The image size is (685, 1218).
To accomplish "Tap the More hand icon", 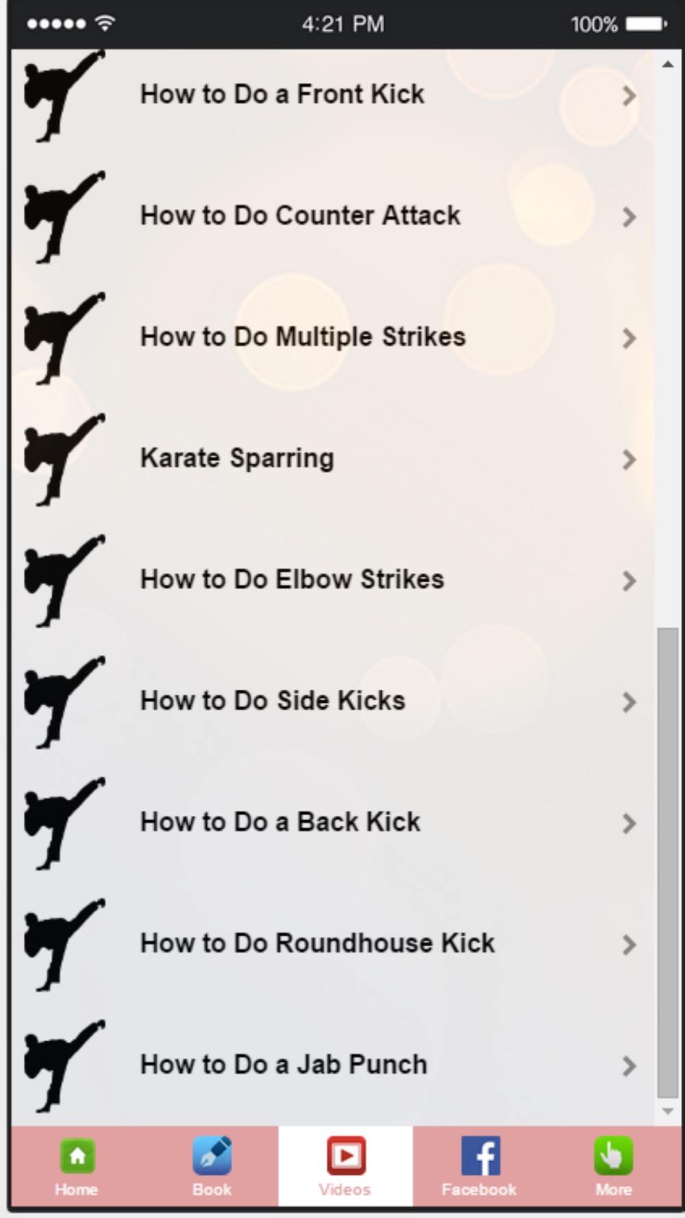I will coord(613,1156).
